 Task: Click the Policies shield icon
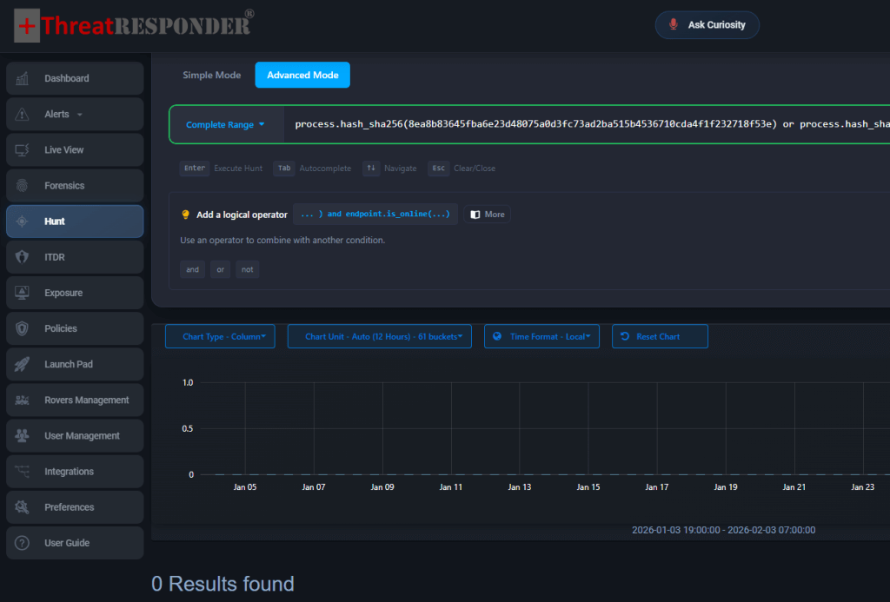[x=23, y=328]
